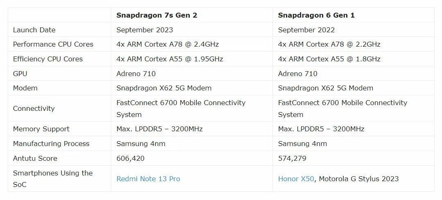Click the Snapdragon 6 Gen 1 column header
This screenshot has width=442, height=200.
pos(316,15)
